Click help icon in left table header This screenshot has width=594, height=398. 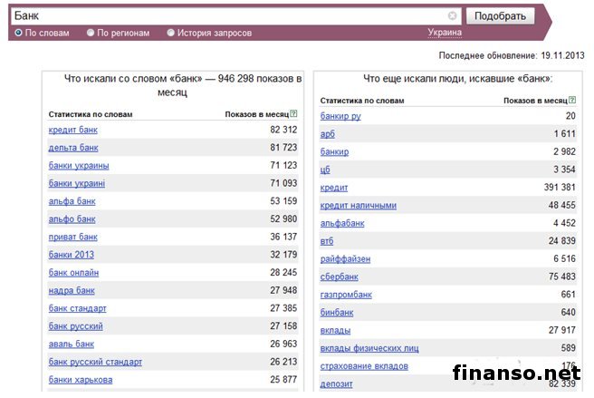tap(294, 114)
